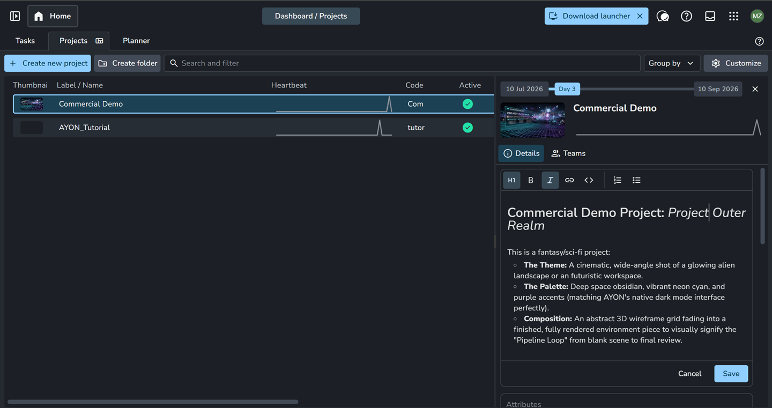Save the project description
Screen dimensions: 772x408
[x=731, y=374]
